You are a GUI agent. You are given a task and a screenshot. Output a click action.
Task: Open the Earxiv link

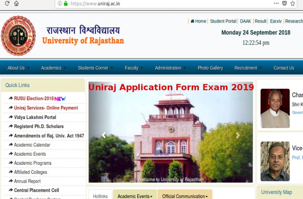point(276,21)
